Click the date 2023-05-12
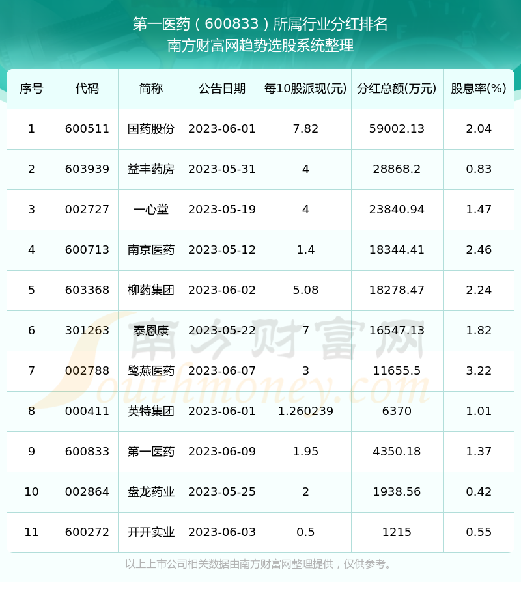521x596 pixels. [x=222, y=250]
